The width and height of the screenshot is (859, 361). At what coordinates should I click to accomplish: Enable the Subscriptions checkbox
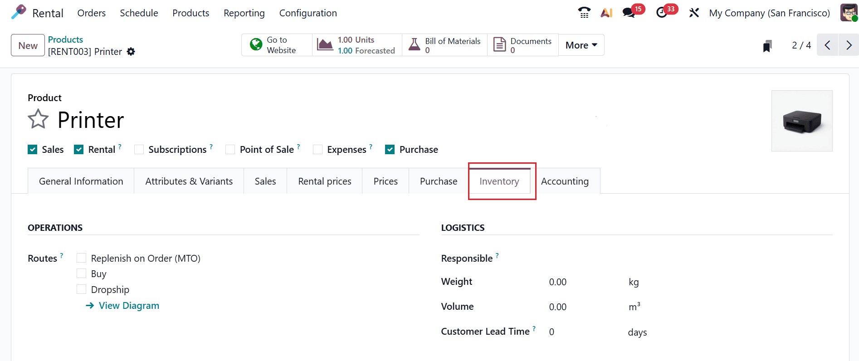(x=139, y=150)
